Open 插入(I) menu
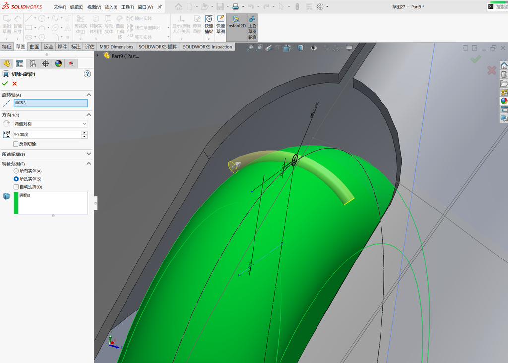Image resolution: width=508 pixels, height=363 pixels. point(111,7)
